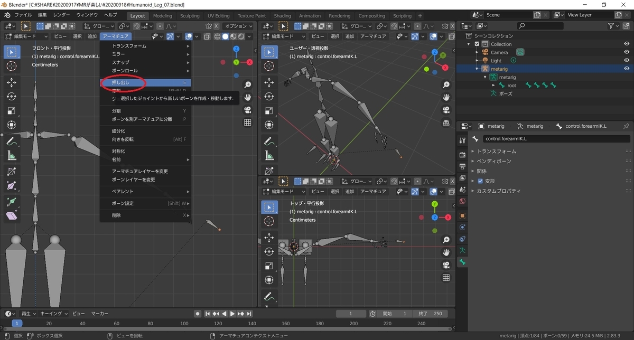Open the World properties tab
Screen dimensions: 634x340
click(462, 201)
